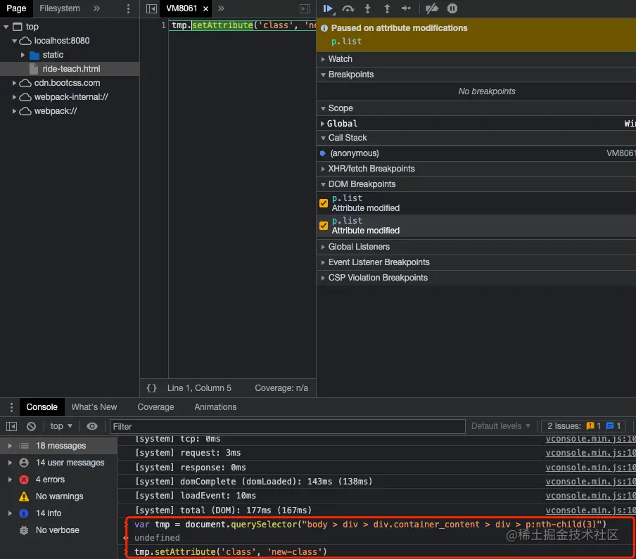The width and height of the screenshot is (636, 559).
Task: Open more navigator tabs chevron
Action: pos(96,8)
